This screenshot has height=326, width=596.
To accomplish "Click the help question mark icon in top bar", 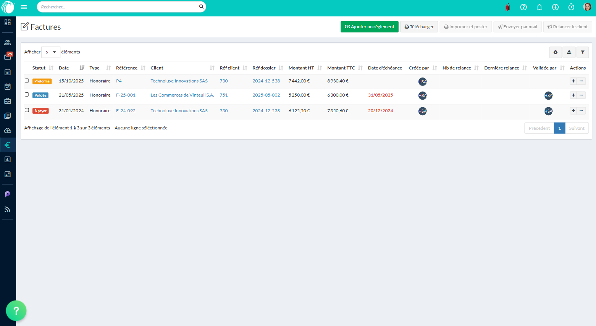I will (523, 7).
